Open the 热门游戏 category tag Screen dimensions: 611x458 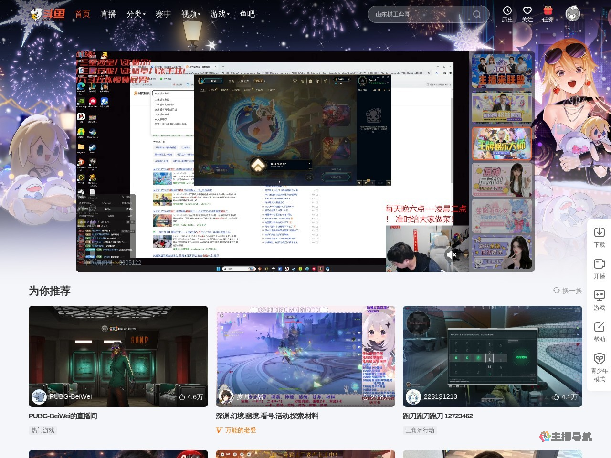(43, 430)
